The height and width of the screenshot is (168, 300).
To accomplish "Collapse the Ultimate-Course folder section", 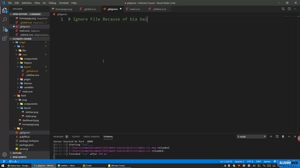I will pos(30,39).
